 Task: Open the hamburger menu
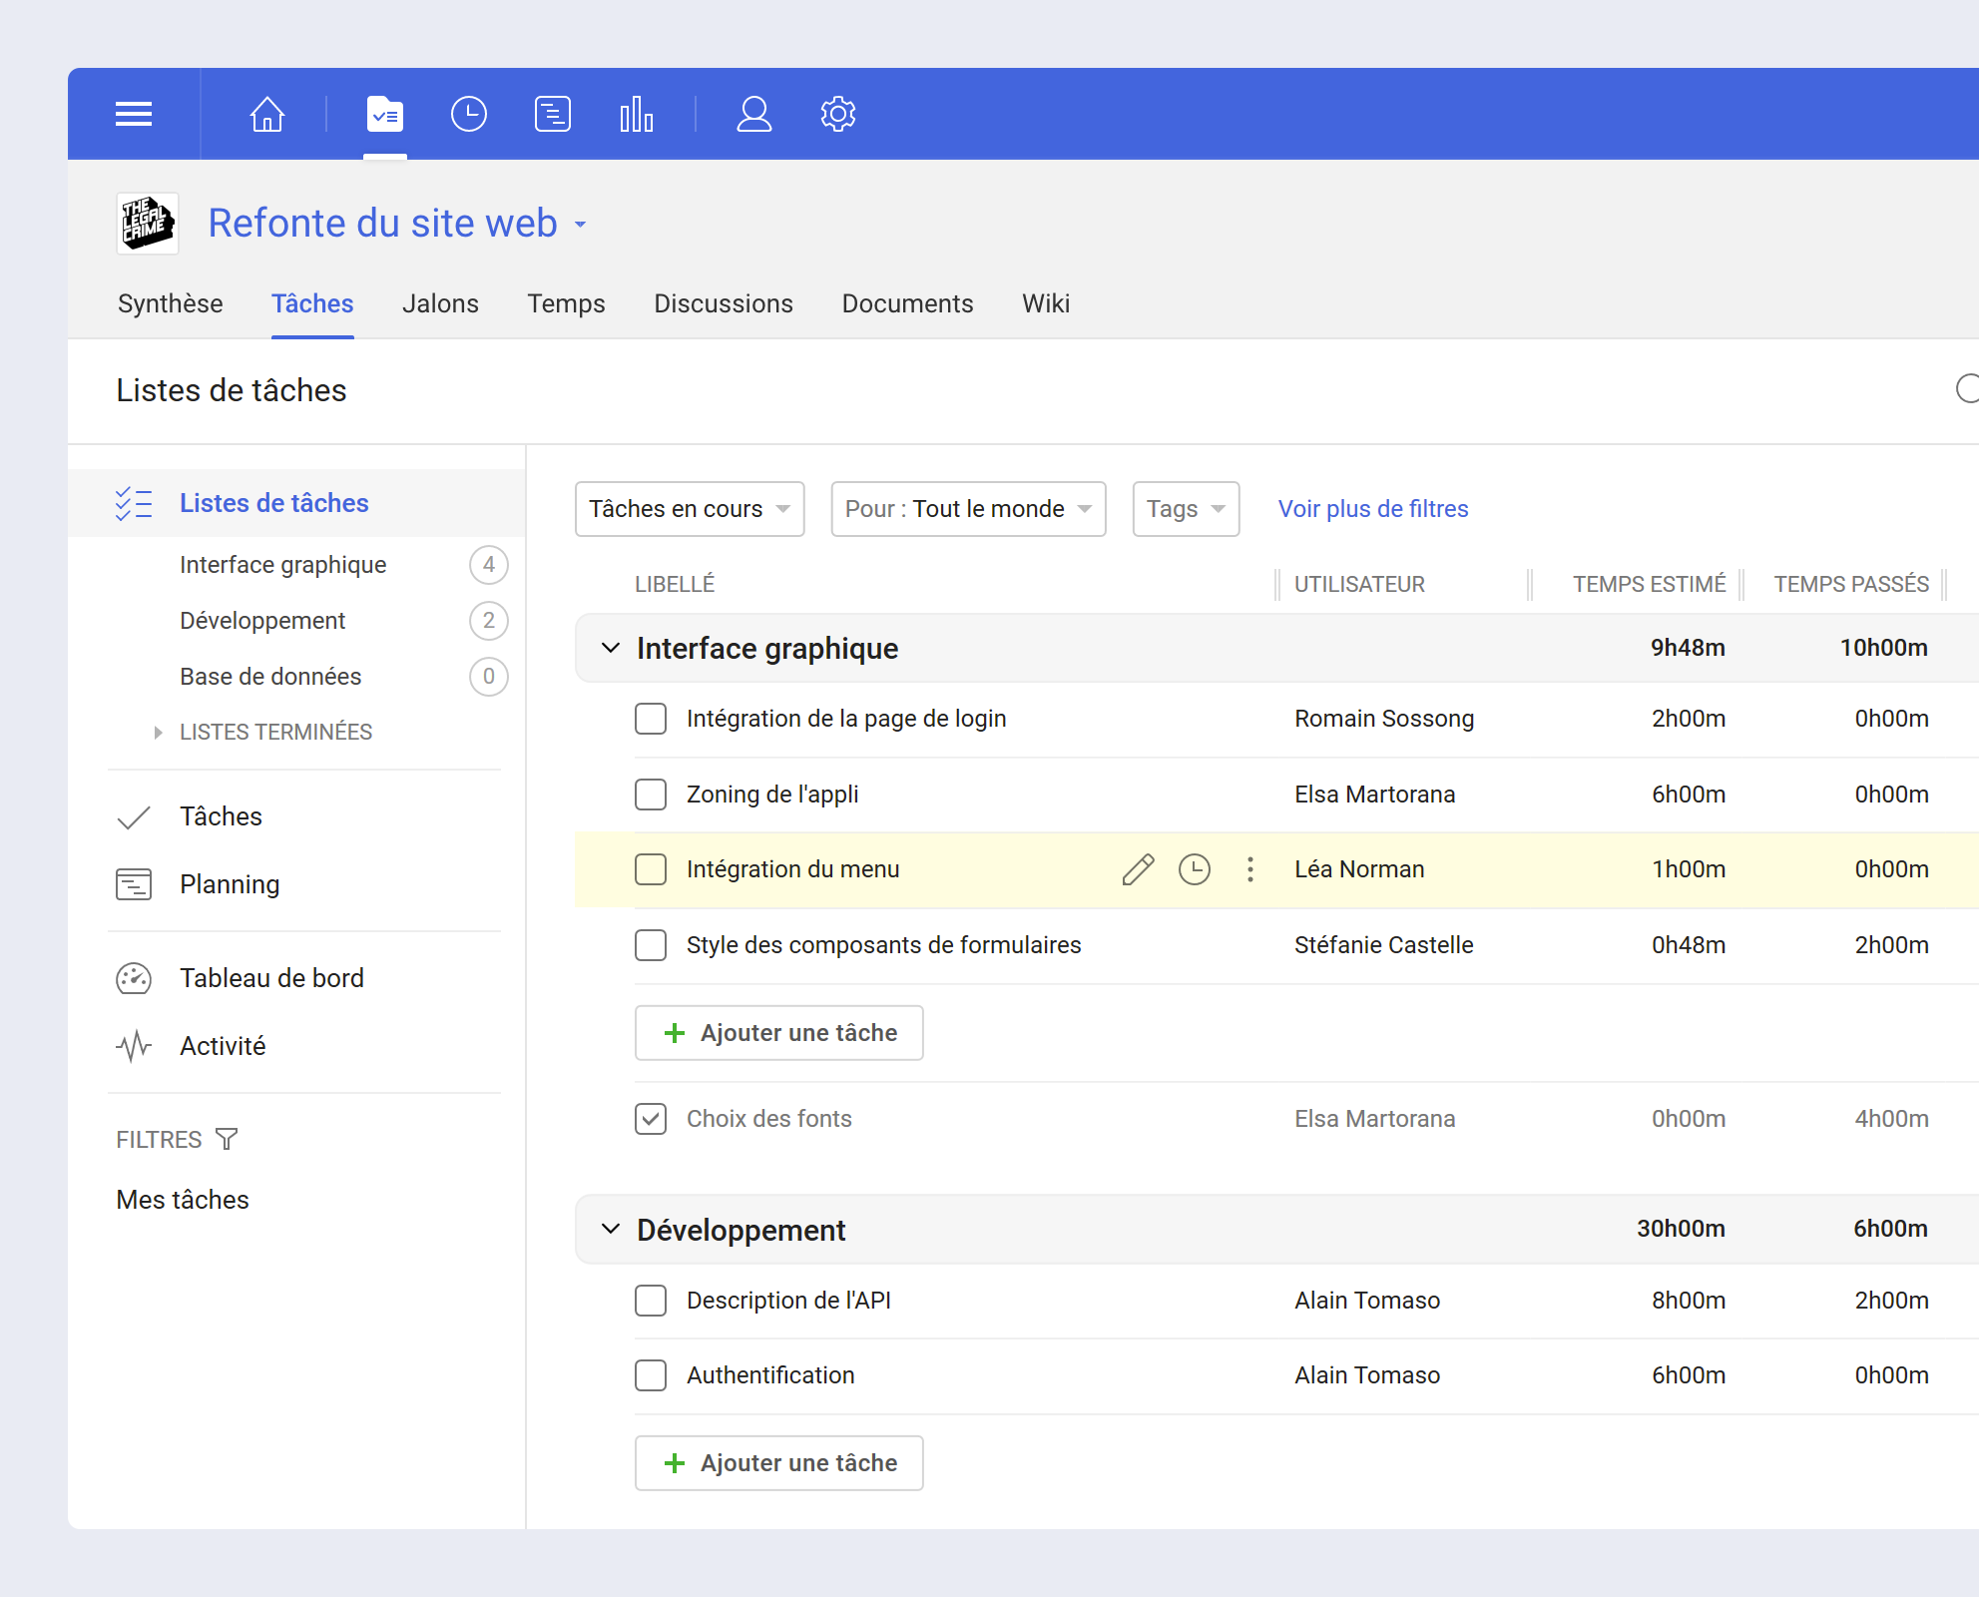coord(134,114)
